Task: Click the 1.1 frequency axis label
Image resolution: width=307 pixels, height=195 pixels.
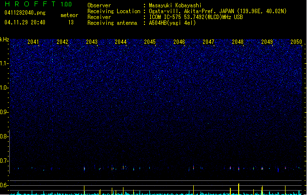Action: [x=4, y=63]
